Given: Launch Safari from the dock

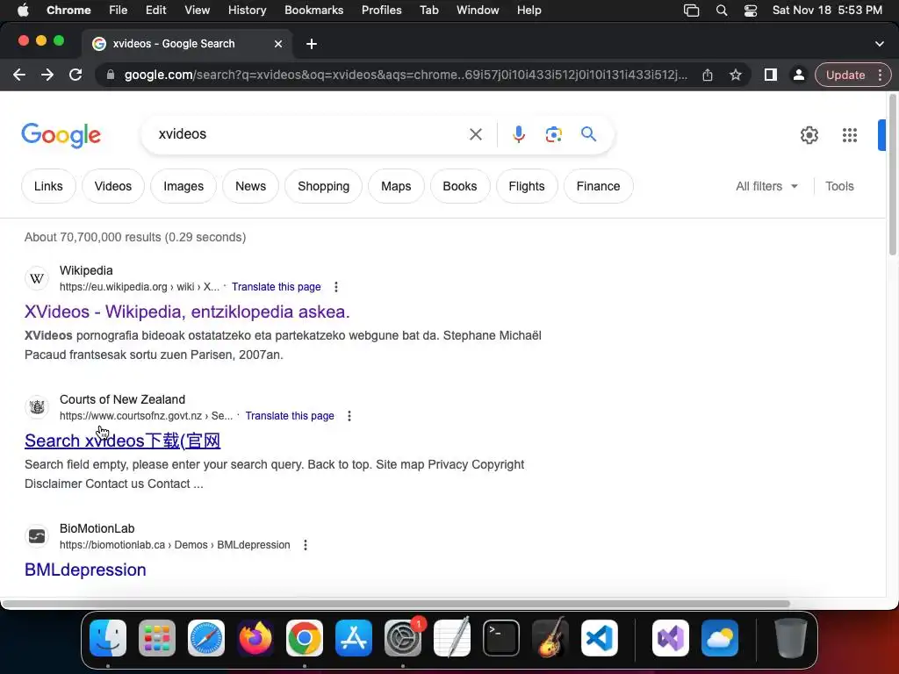Looking at the screenshot, I should 205,638.
